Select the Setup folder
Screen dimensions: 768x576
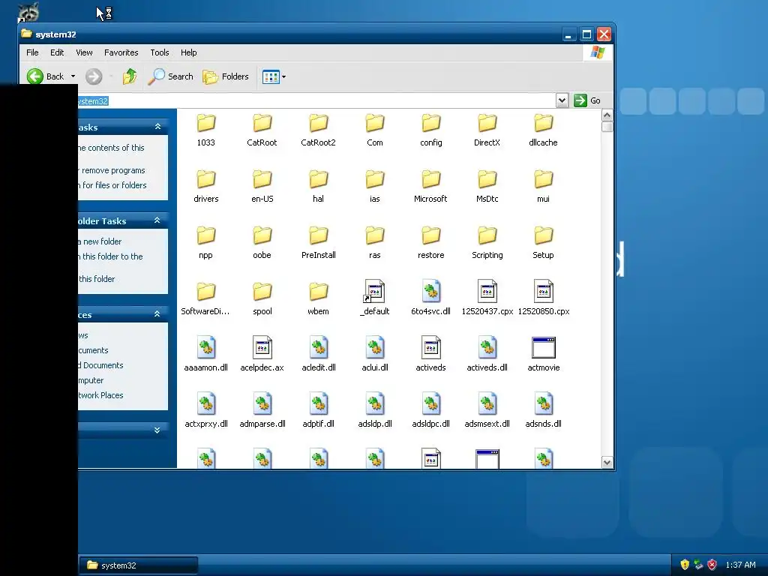(543, 244)
